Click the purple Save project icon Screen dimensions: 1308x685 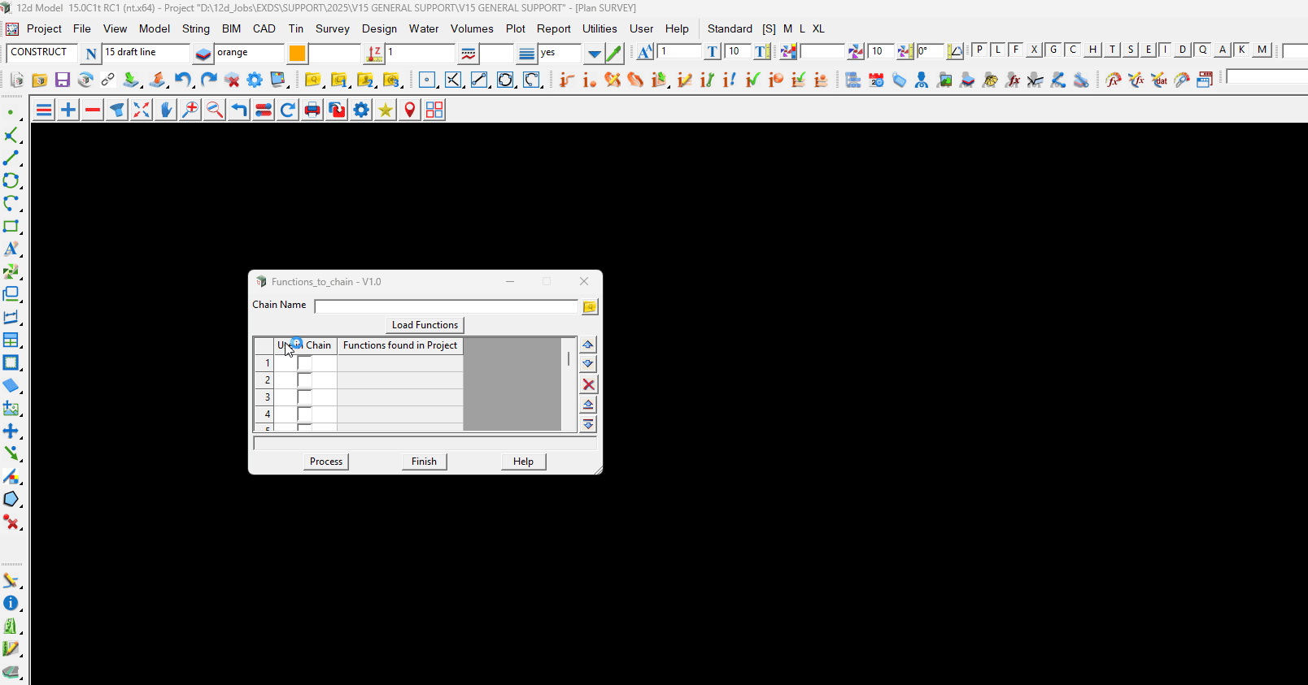(x=62, y=80)
